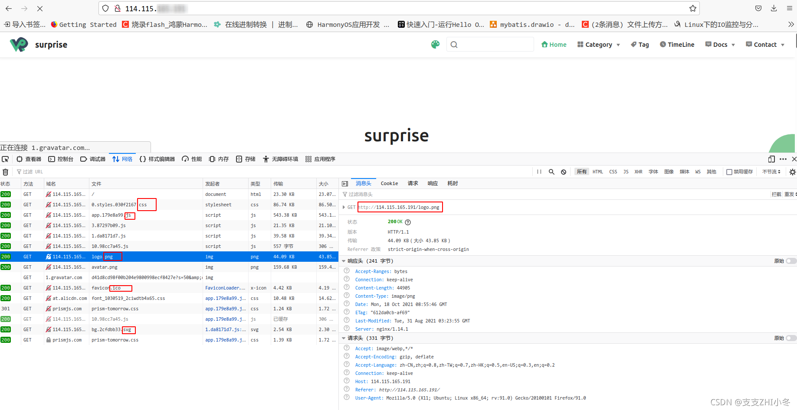Image resolution: width=797 pixels, height=410 pixels.
Task: Open insecure connection lock icon
Action: tap(117, 8)
